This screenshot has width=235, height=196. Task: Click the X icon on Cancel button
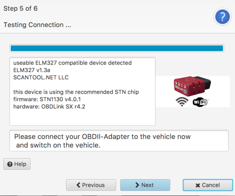[197, 185]
